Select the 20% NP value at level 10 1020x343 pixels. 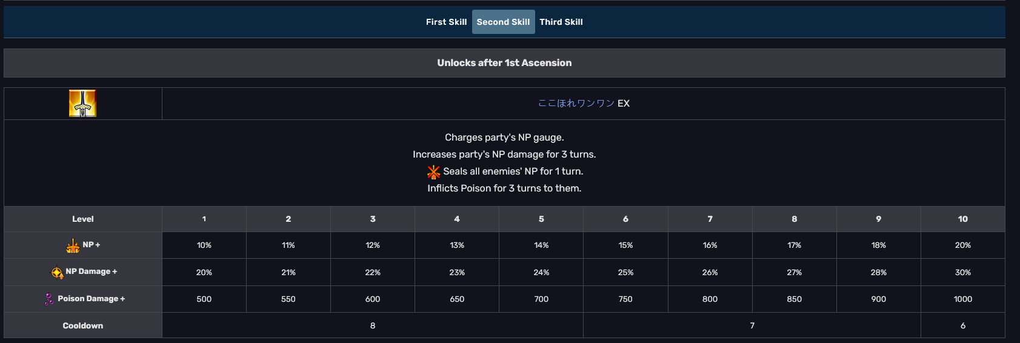pos(963,245)
